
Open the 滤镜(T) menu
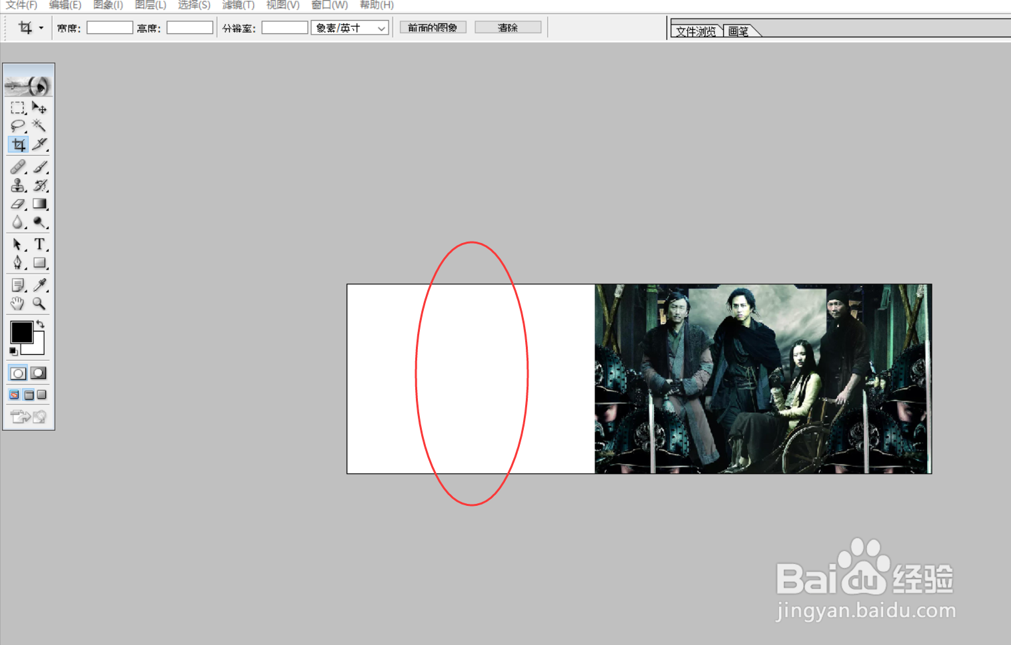click(x=239, y=5)
